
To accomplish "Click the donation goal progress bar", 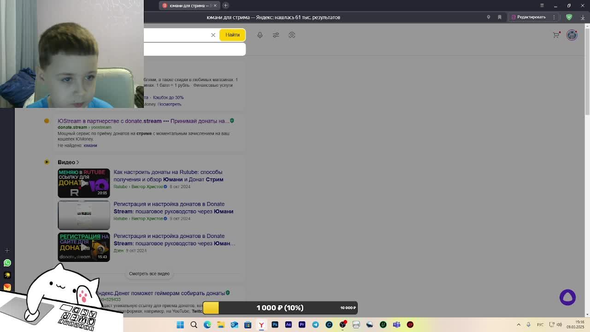I will coord(280,308).
